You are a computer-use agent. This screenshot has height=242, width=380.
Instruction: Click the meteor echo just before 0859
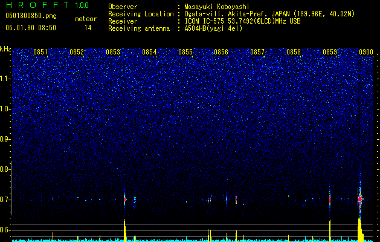point(330,200)
